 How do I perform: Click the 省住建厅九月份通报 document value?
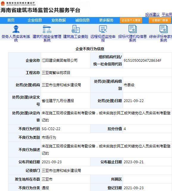click(x=58, y=101)
